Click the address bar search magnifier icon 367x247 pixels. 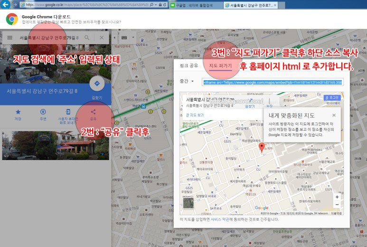[151, 5]
